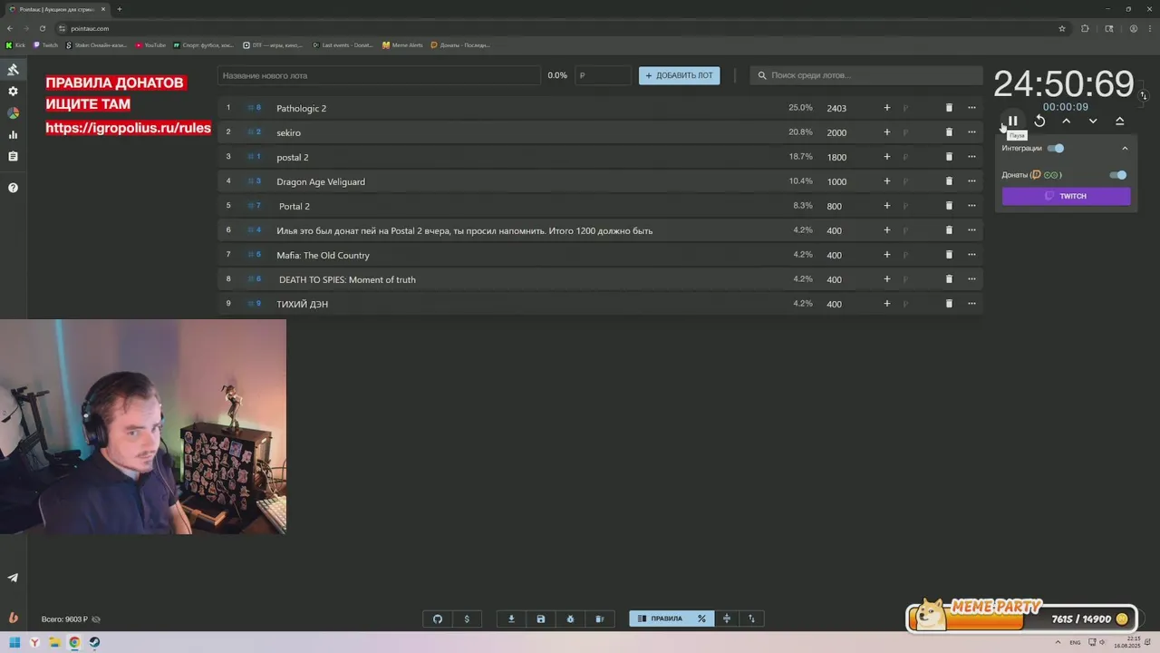Screen dimensions: 1160x653
Task: Click the sort arrows bottom toolbar button
Action: 751,619
